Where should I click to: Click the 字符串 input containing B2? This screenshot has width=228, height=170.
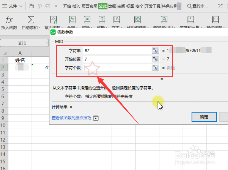117,51
